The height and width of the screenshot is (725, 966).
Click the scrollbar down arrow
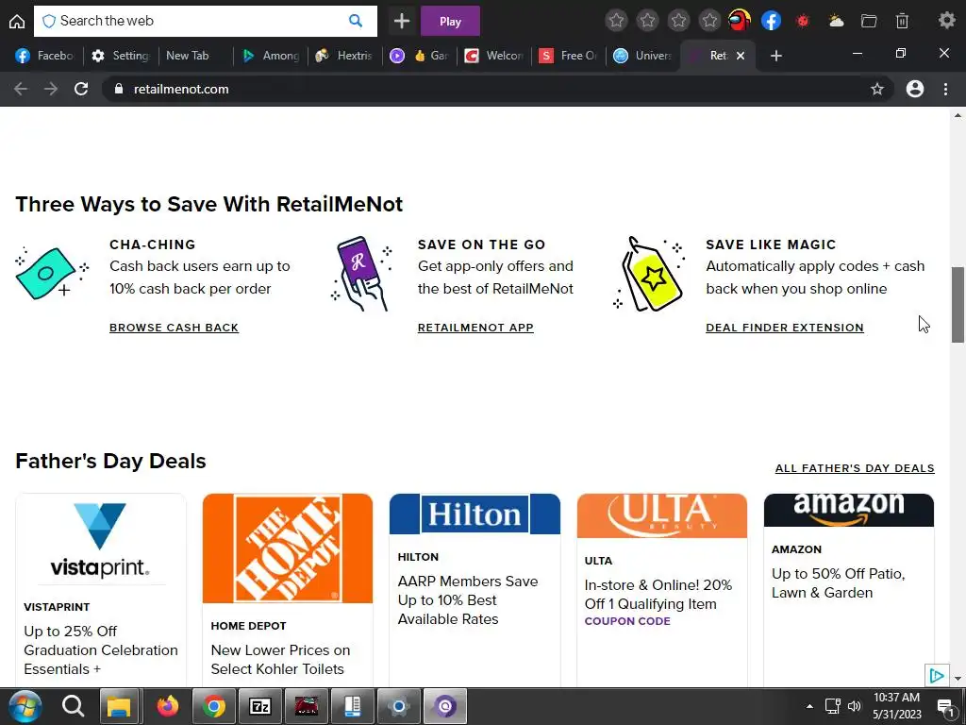click(958, 679)
